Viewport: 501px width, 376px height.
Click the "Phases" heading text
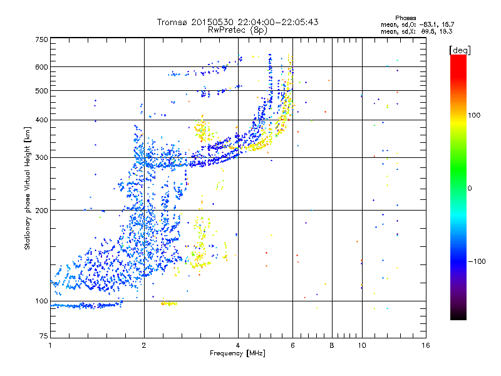(405, 18)
